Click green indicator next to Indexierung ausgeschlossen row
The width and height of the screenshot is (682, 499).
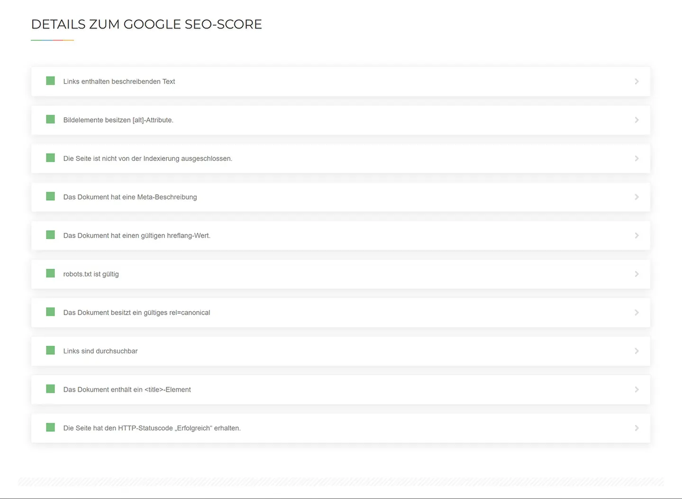(x=50, y=158)
